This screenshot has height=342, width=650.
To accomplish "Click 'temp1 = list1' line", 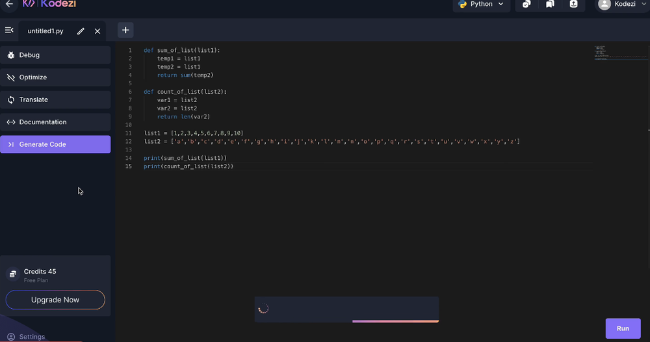I will click(x=179, y=59).
